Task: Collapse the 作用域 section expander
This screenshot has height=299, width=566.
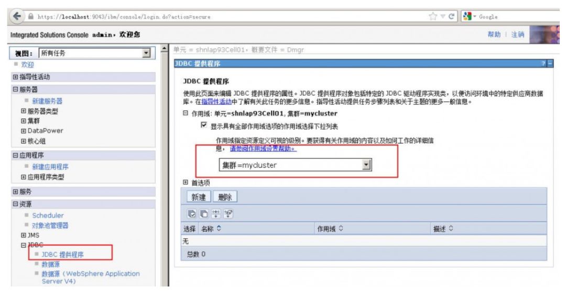Action: tap(186, 113)
